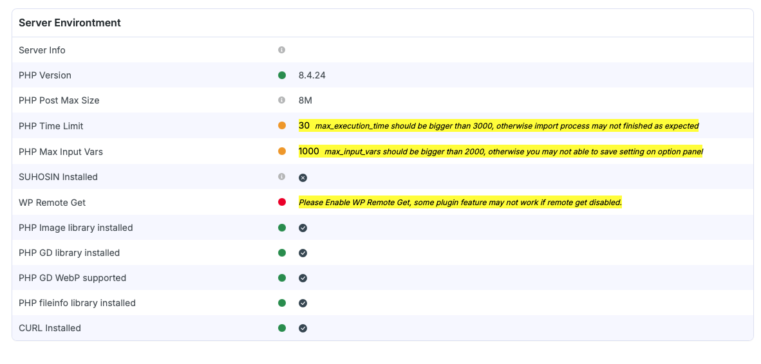761x364 pixels.
Task: Click the orange PHP Max Input Vars dot
Action: tap(282, 151)
